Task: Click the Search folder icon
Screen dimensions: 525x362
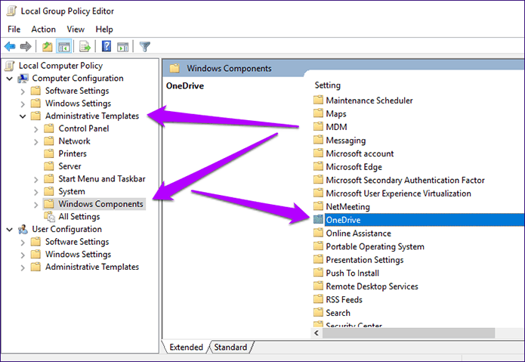Action: click(318, 312)
